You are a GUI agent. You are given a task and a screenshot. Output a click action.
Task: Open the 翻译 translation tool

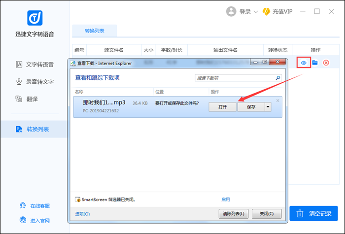pyautogui.click(x=34, y=99)
